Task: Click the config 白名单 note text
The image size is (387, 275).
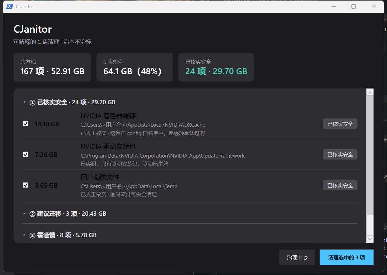Action: [x=143, y=133]
